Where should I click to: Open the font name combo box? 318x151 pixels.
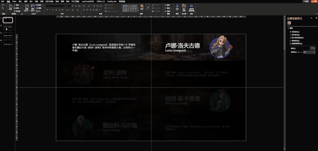tap(55, 6)
